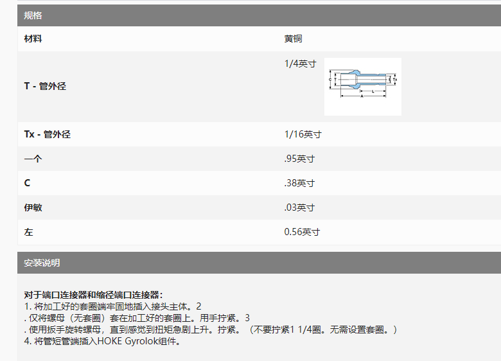Image resolution: width=501 pixels, height=361 pixels.
Task: Click the 0.56英寸 value
Action: [302, 232]
